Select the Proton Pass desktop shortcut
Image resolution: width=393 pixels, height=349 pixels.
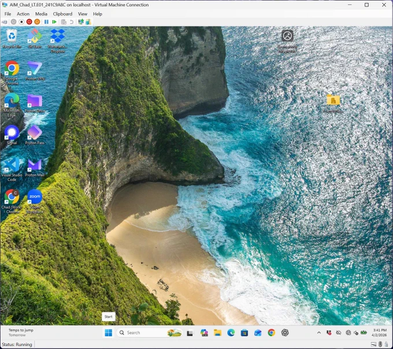(x=35, y=135)
